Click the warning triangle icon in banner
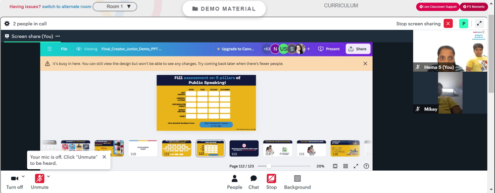 tap(48, 64)
